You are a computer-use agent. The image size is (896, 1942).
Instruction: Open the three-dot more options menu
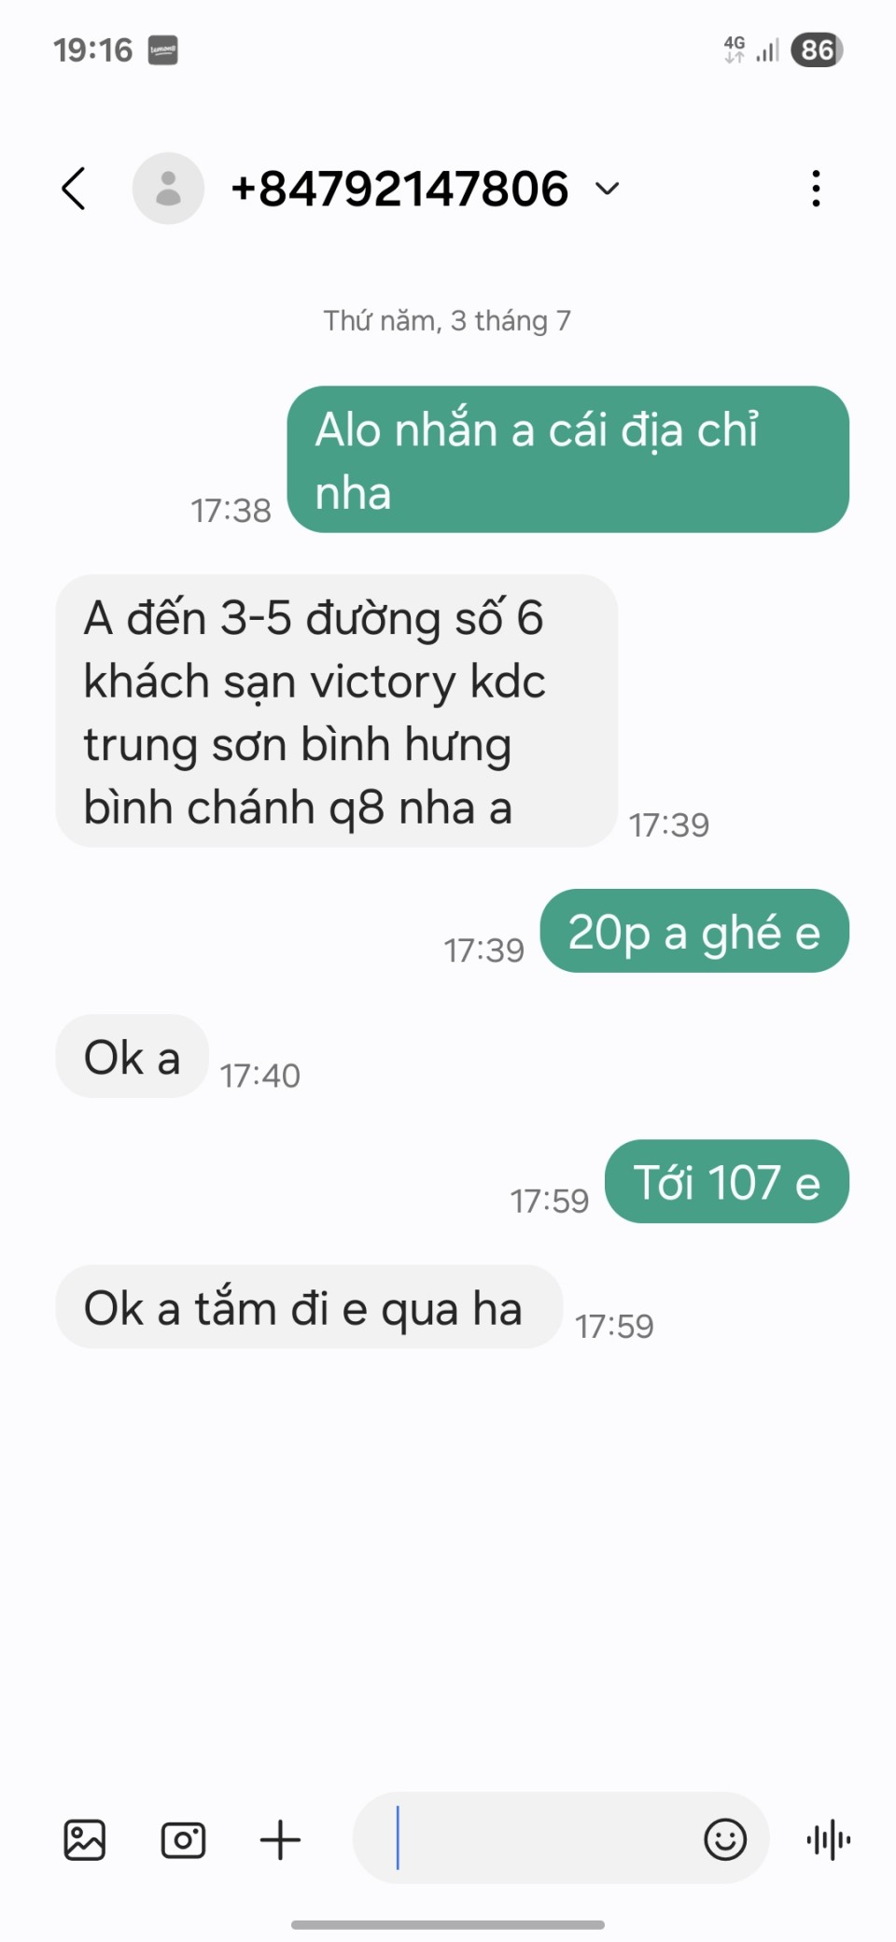pyautogui.click(x=817, y=189)
